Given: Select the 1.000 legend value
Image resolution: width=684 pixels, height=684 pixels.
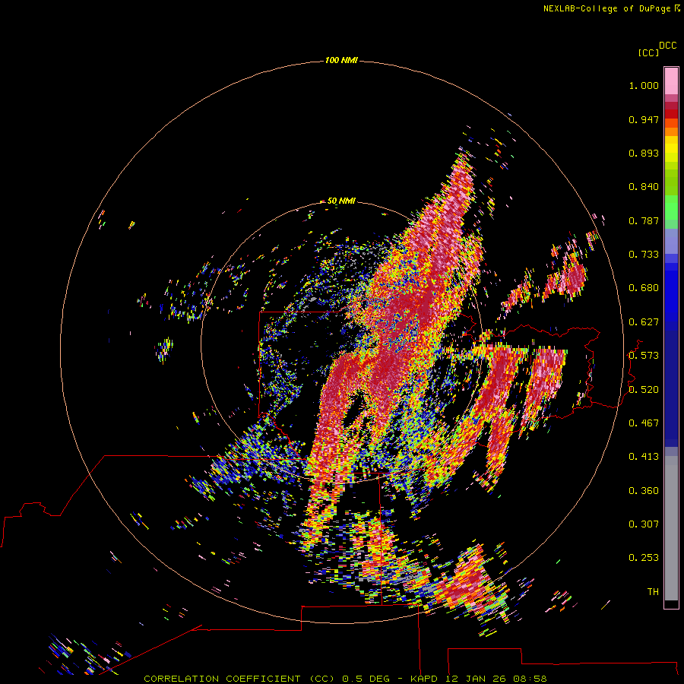Looking at the screenshot, I should [x=644, y=85].
